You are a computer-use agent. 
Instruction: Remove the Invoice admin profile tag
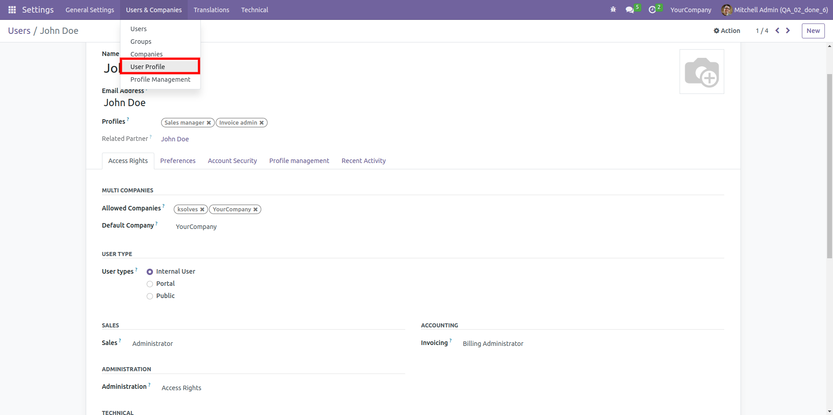[x=262, y=123]
